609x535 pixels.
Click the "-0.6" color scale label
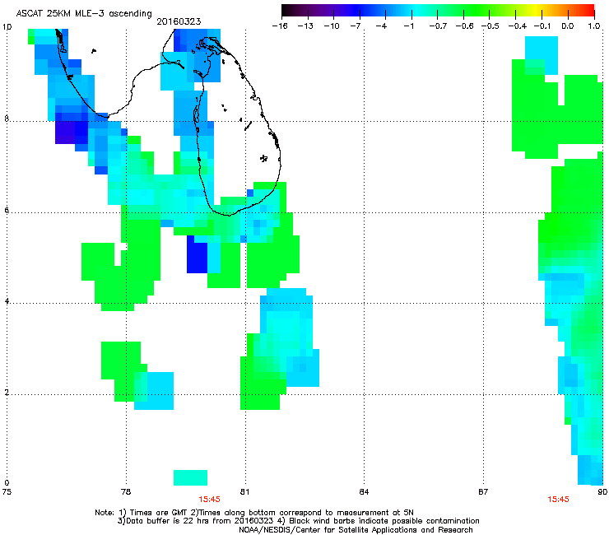464,26
